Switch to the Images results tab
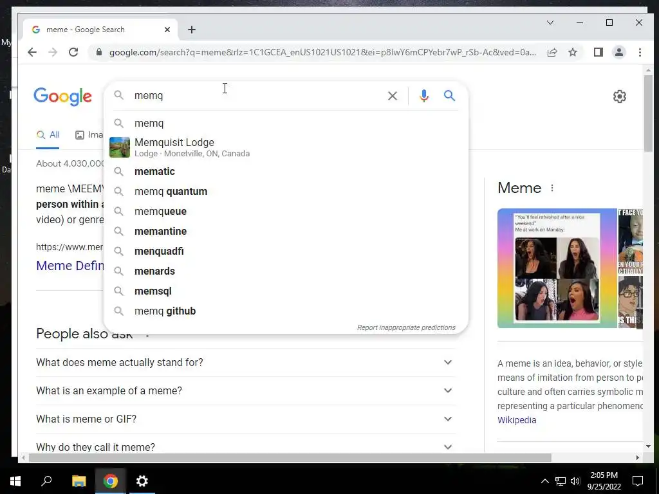This screenshot has width=659, height=494. tap(89, 135)
